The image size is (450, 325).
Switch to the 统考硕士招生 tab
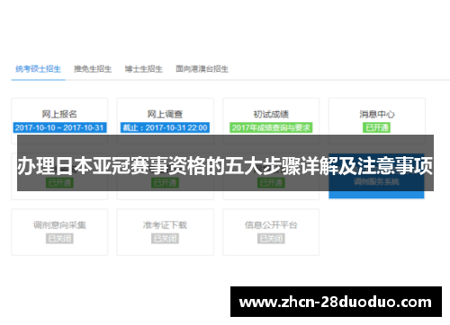pyautogui.click(x=38, y=69)
